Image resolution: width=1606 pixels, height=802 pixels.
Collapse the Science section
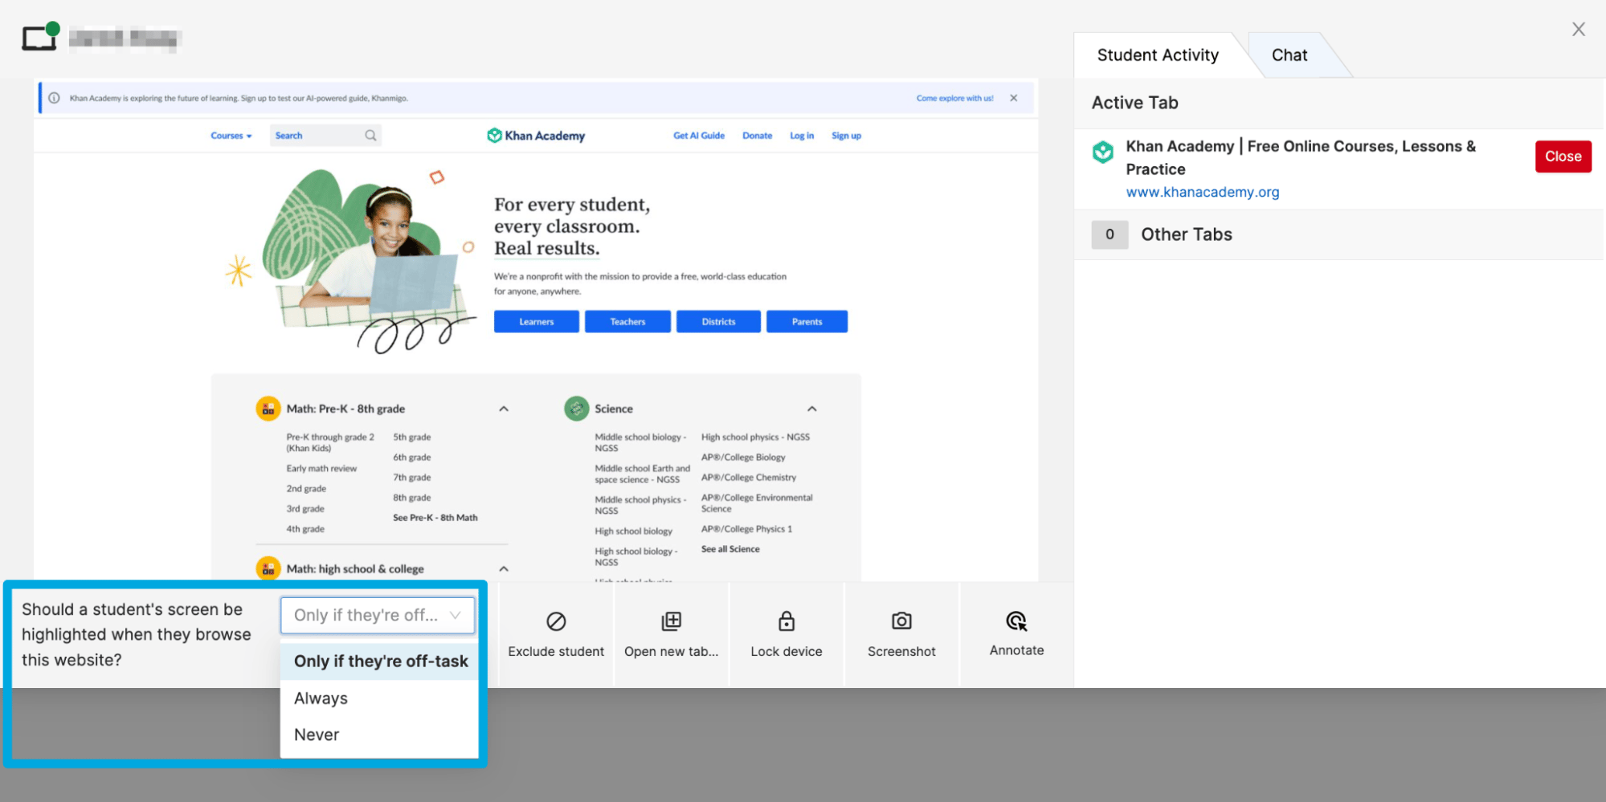tap(812, 409)
